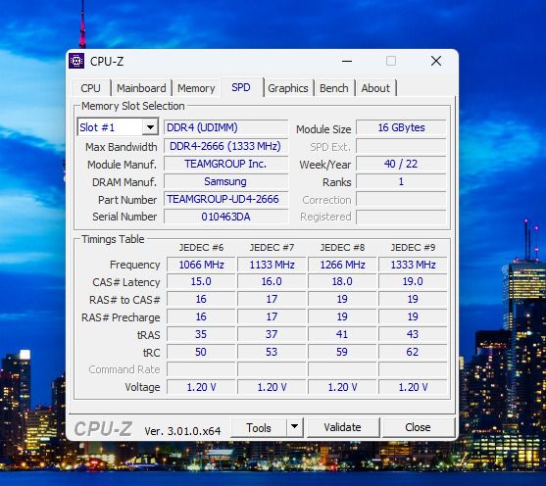Click the CAS# Latency 18.0 cell
The height and width of the screenshot is (486, 546).
tap(342, 281)
